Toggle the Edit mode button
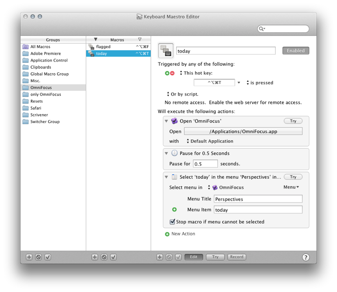Screen dimensions: 337x292 193,257
